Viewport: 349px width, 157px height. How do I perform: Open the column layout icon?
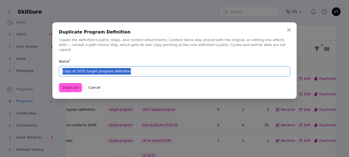pos(327,49)
